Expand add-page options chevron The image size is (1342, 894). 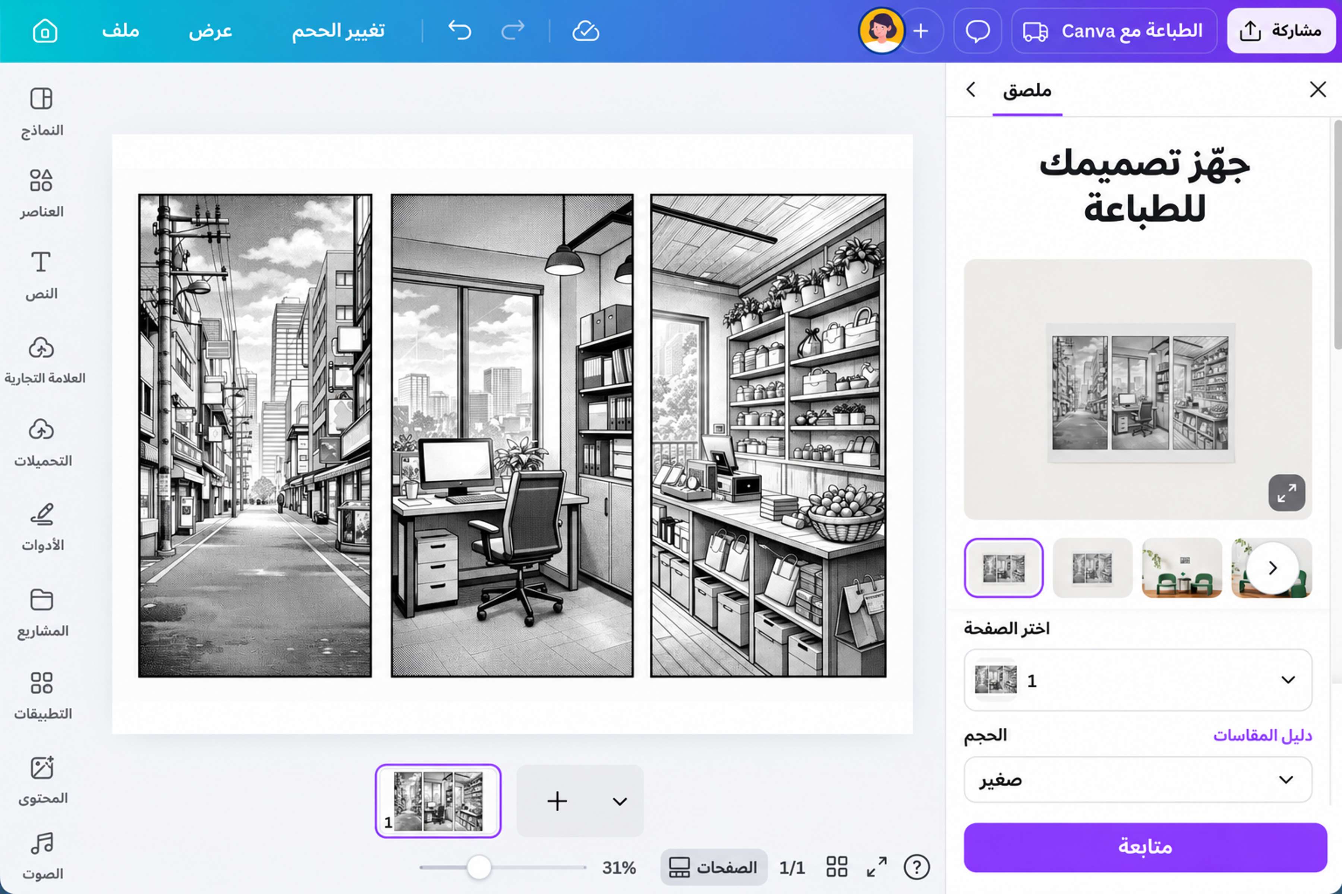(620, 801)
